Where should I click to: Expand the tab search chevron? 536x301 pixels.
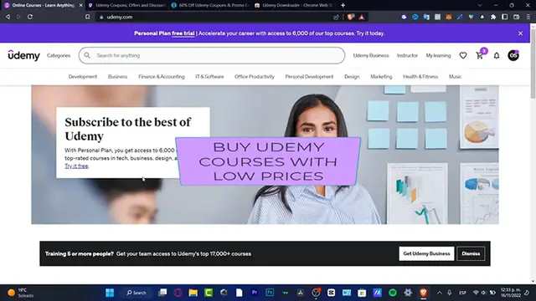click(480, 5)
